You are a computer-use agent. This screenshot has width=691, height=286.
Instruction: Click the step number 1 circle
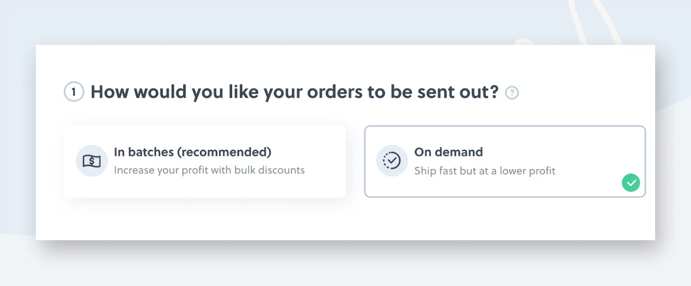(74, 92)
